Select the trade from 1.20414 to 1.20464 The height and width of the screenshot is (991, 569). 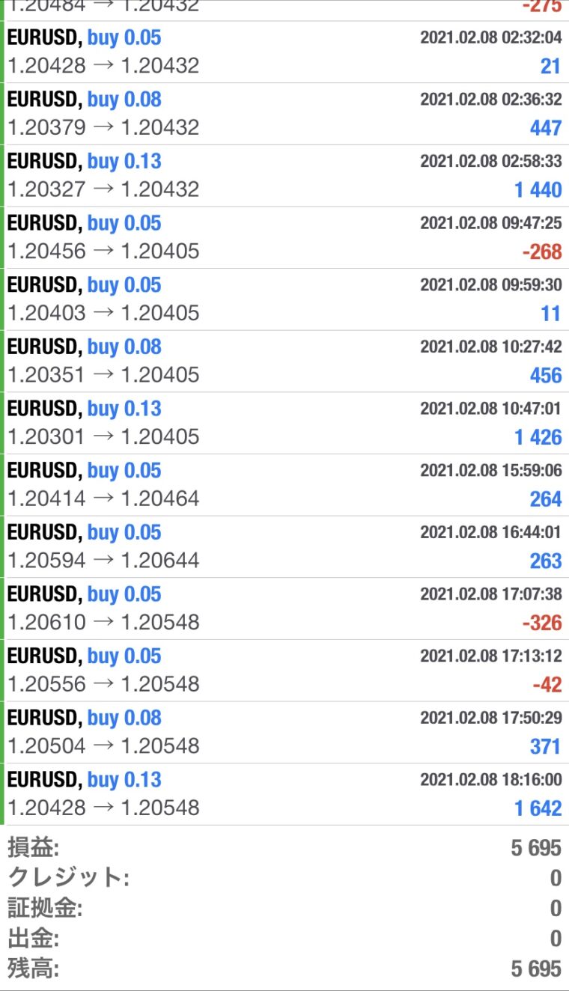[284, 485]
